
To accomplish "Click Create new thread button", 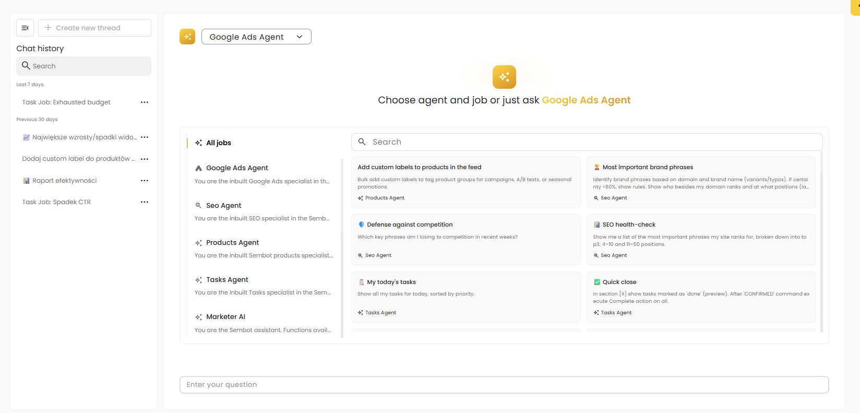I will (x=94, y=28).
